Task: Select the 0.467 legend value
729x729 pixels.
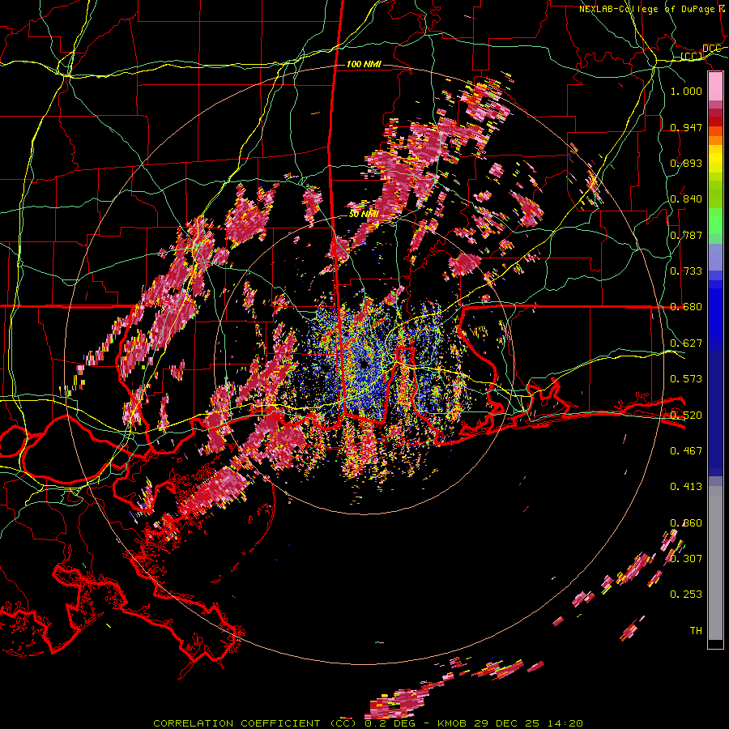Action: pyautogui.click(x=686, y=451)
